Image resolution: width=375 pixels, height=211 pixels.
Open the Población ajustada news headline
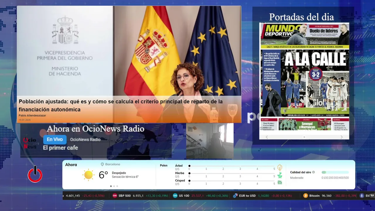[121, 105]
